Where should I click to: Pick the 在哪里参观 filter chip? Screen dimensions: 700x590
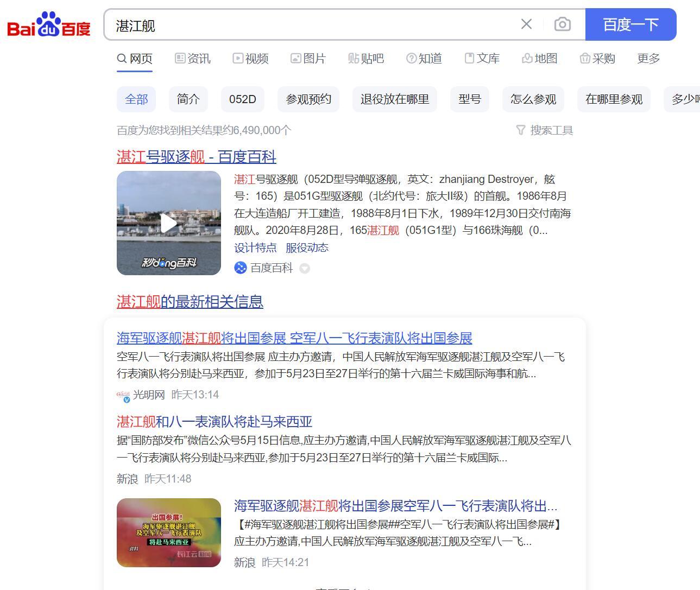click(x=614, y=99)
